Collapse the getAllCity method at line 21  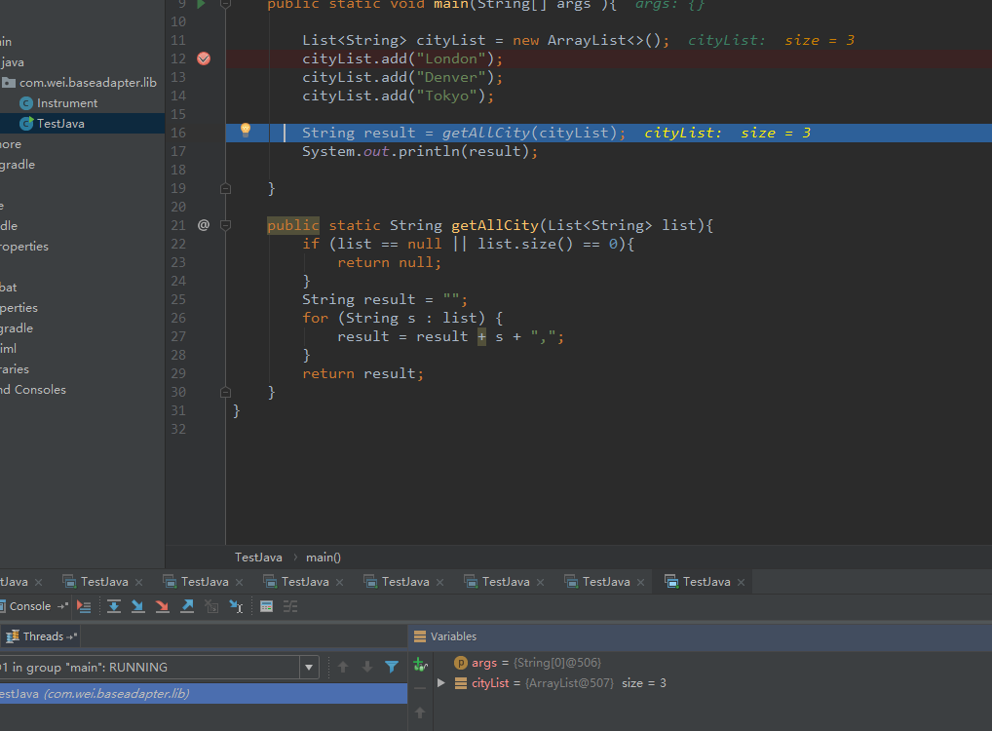pyautogui.click(x=225, y=225)
